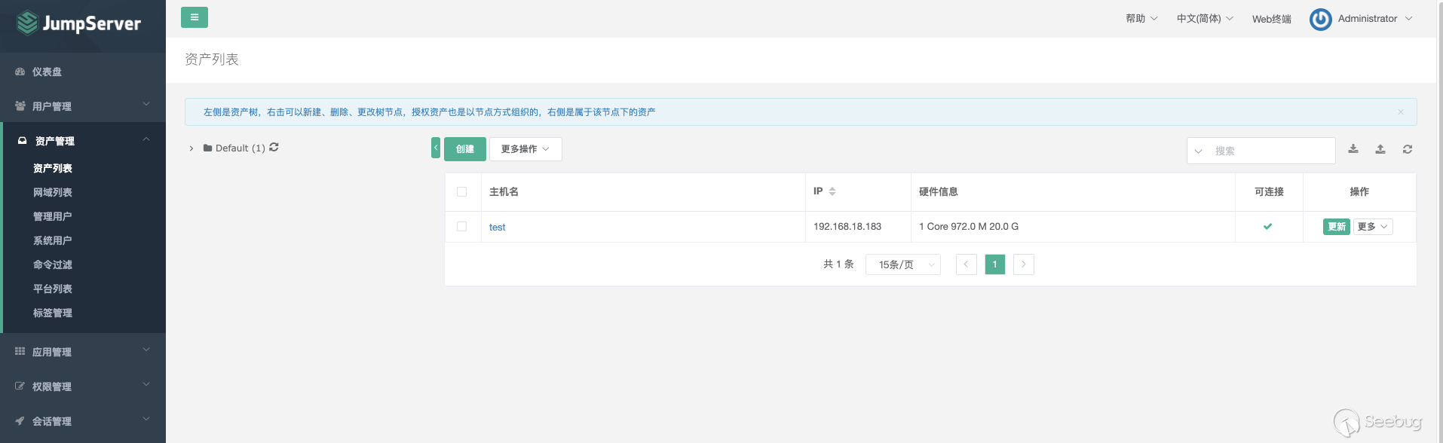
Task: Refresh the asset table with the reload icon
Action: [x=1407, y=149]
